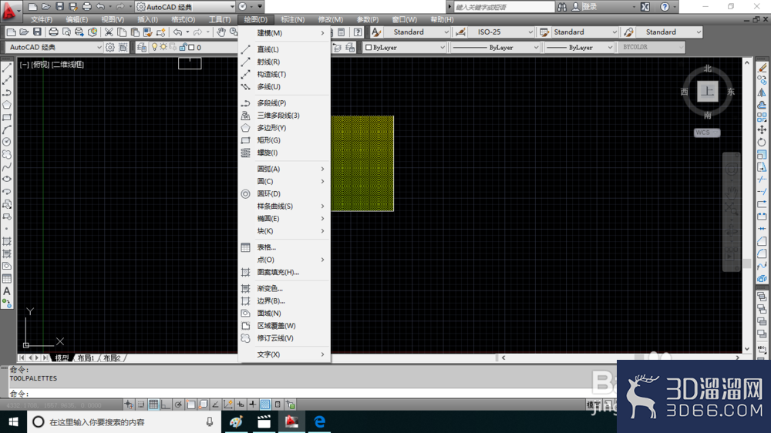Click the workspace settings gear icon
The image size is (771, 433).
coord(109,47)
